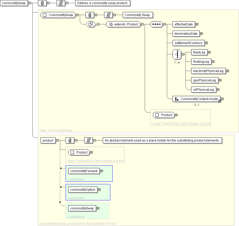Viewport: 239px width, 226px height.
Task: Click the square icon in base Product node
Action: click(x=157, y=115)
